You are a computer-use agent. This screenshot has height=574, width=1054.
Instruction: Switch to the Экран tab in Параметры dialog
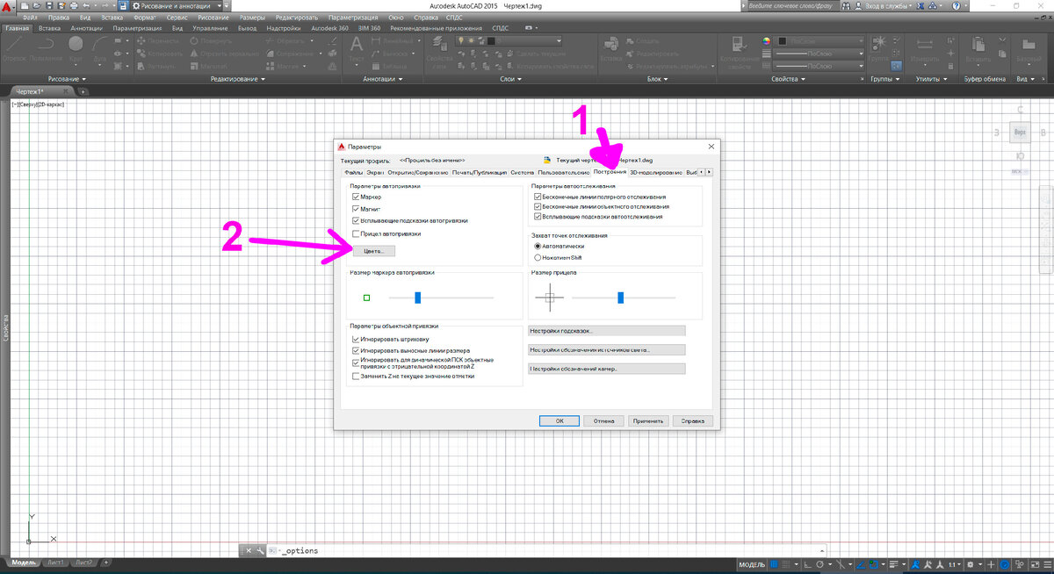pos(375,172)
